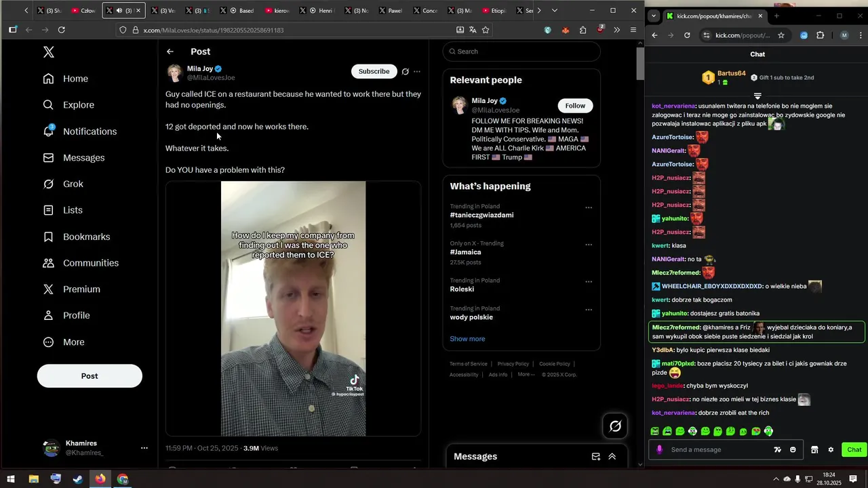This screenshot has height=488, width=868.
Task: Click Show more under What's happening
Action: point(467,339)
